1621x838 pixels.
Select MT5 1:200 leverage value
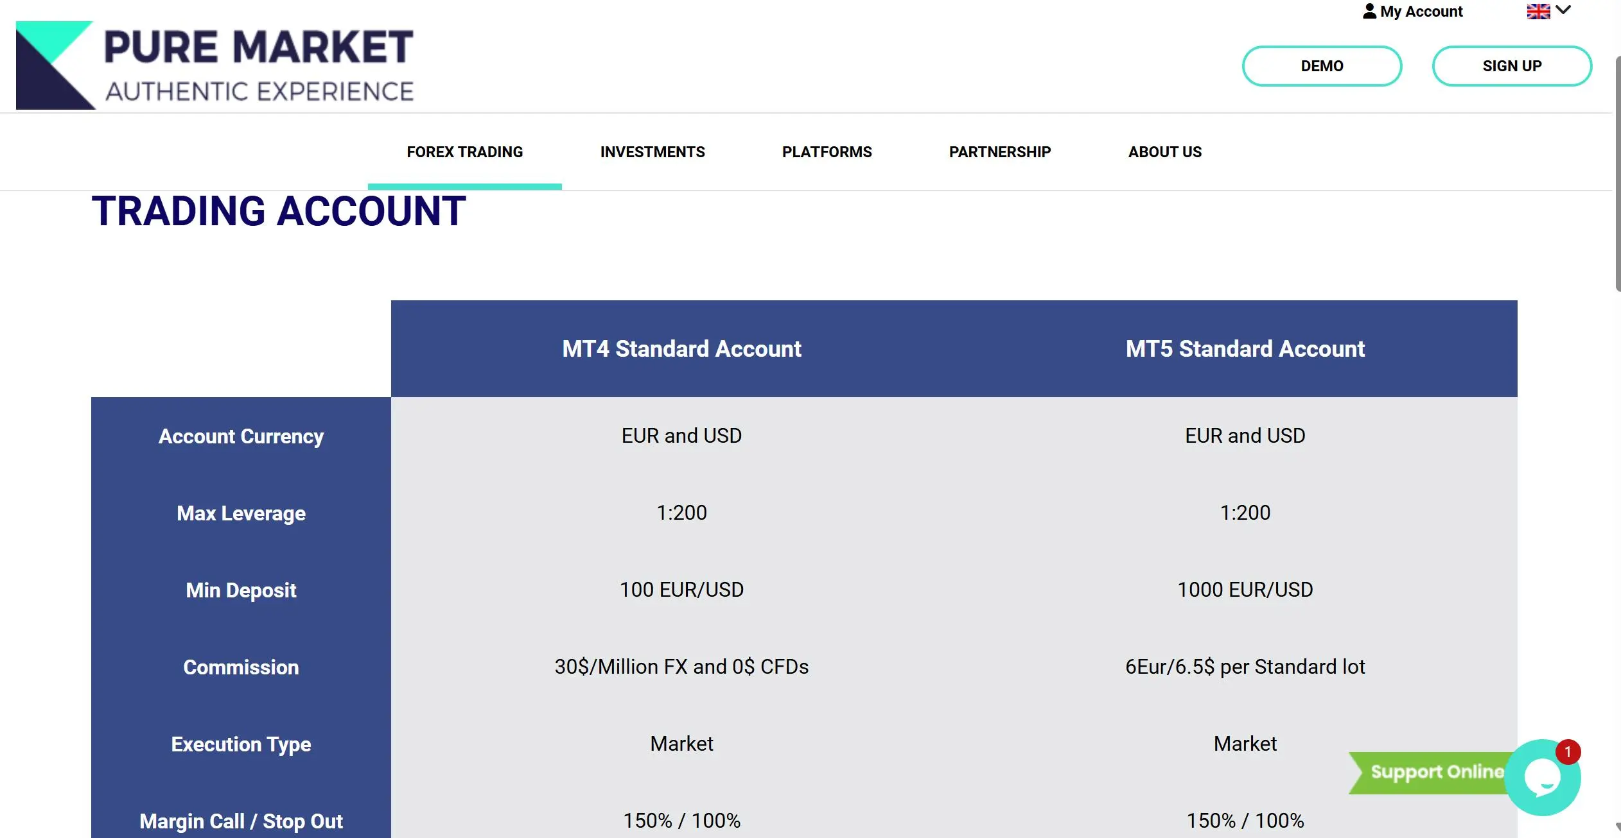(x=1245, y=513)
